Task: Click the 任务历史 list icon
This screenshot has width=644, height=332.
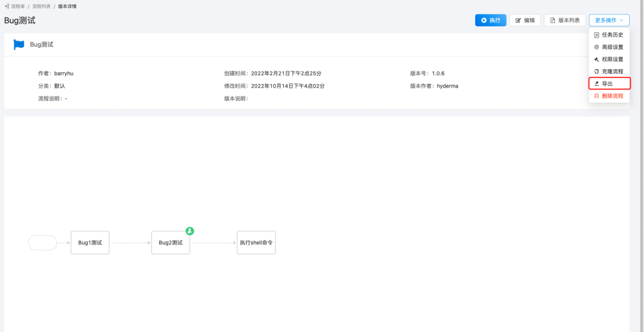Action: coord(596,35)
